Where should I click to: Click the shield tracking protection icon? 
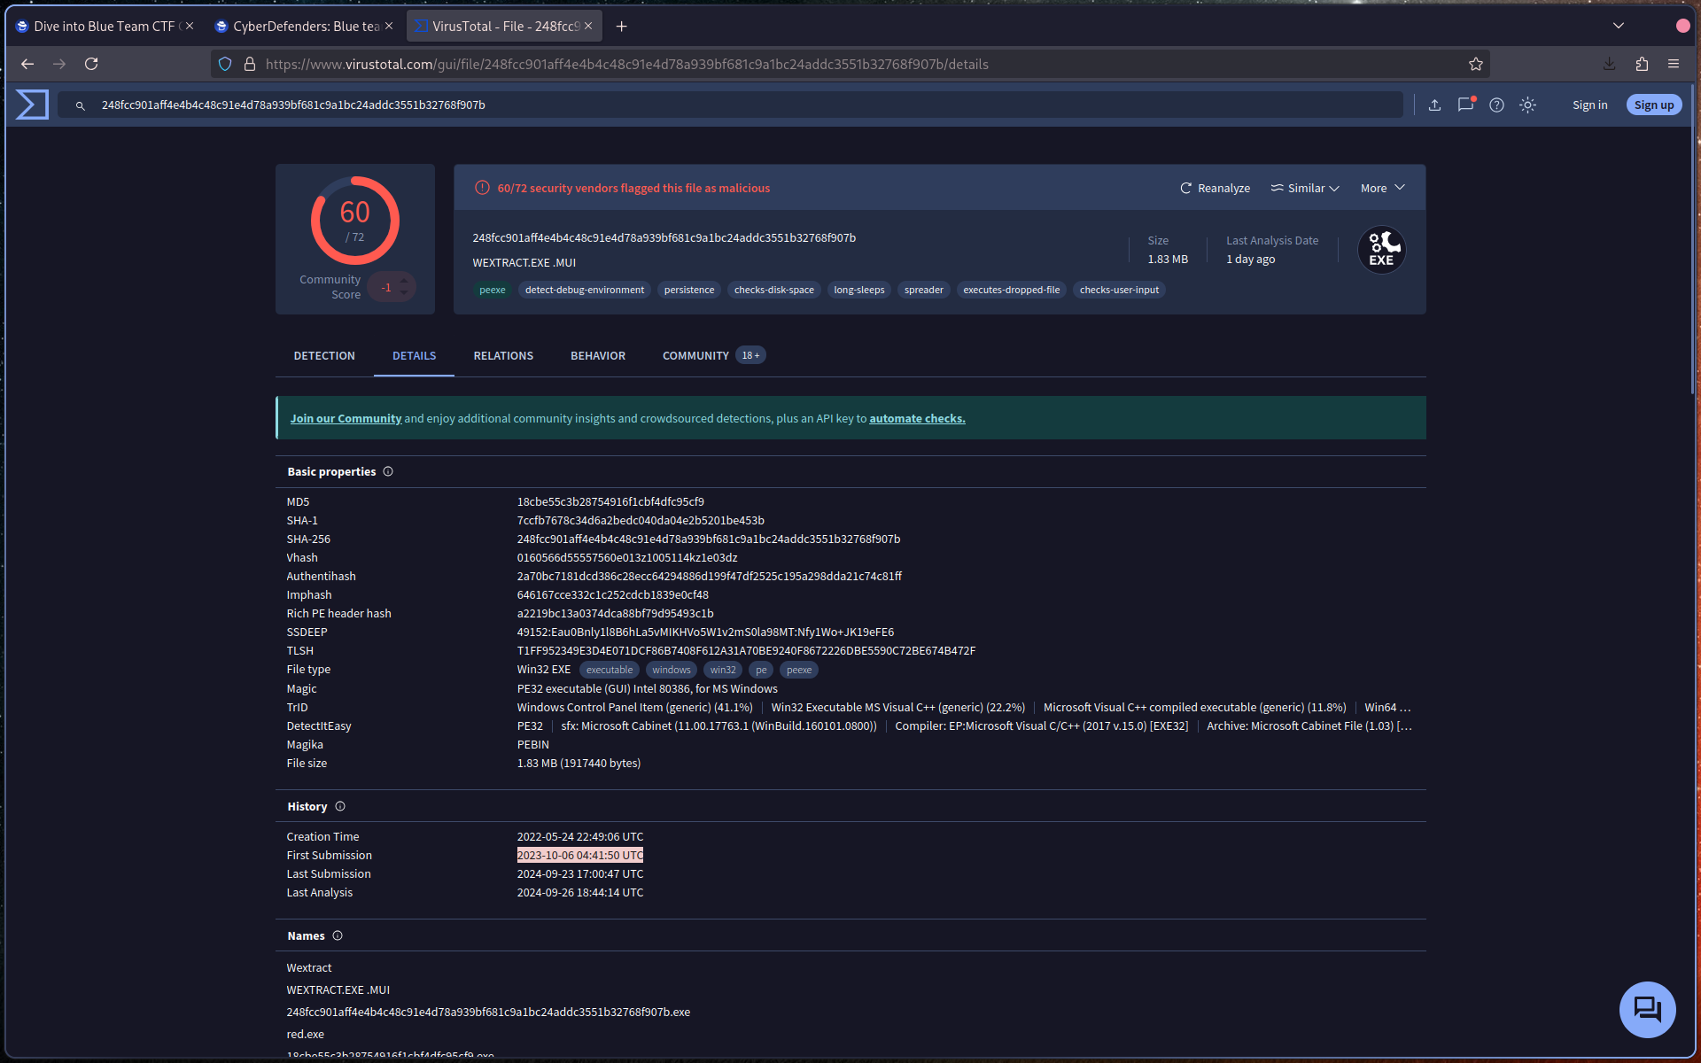225,64
